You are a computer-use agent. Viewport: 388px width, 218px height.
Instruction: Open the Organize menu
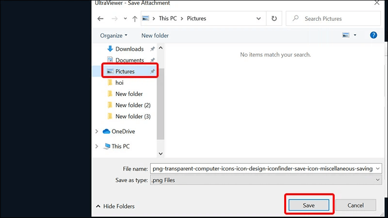tap(113, 35)
